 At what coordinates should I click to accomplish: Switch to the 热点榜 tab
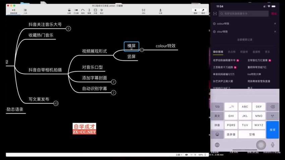point(232,52)
